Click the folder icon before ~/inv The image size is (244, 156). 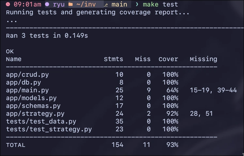[70, 4]
